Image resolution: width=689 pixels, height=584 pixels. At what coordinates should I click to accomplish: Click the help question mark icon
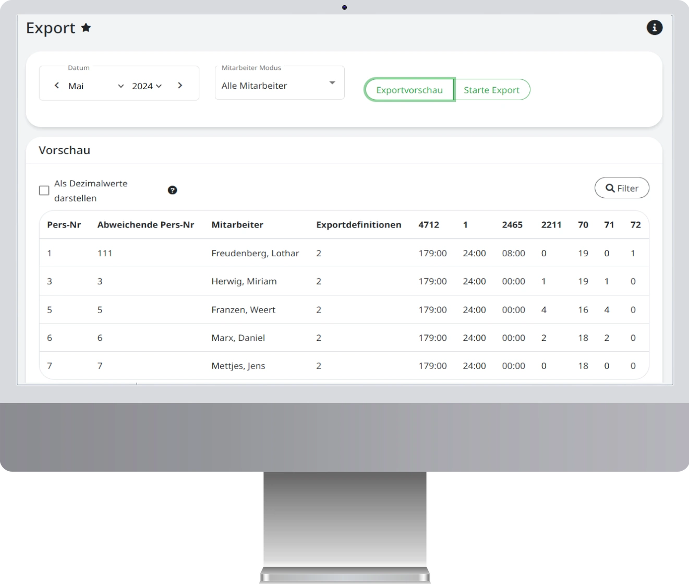[173, 190]
